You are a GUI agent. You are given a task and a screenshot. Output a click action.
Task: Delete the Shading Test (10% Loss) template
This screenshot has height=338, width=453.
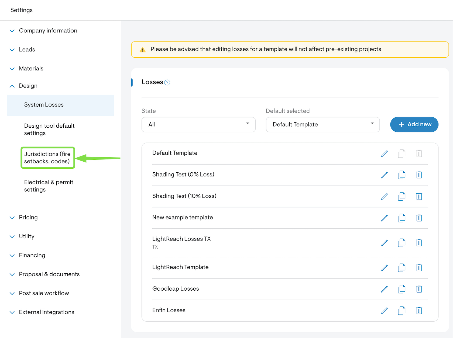[419, 196]
